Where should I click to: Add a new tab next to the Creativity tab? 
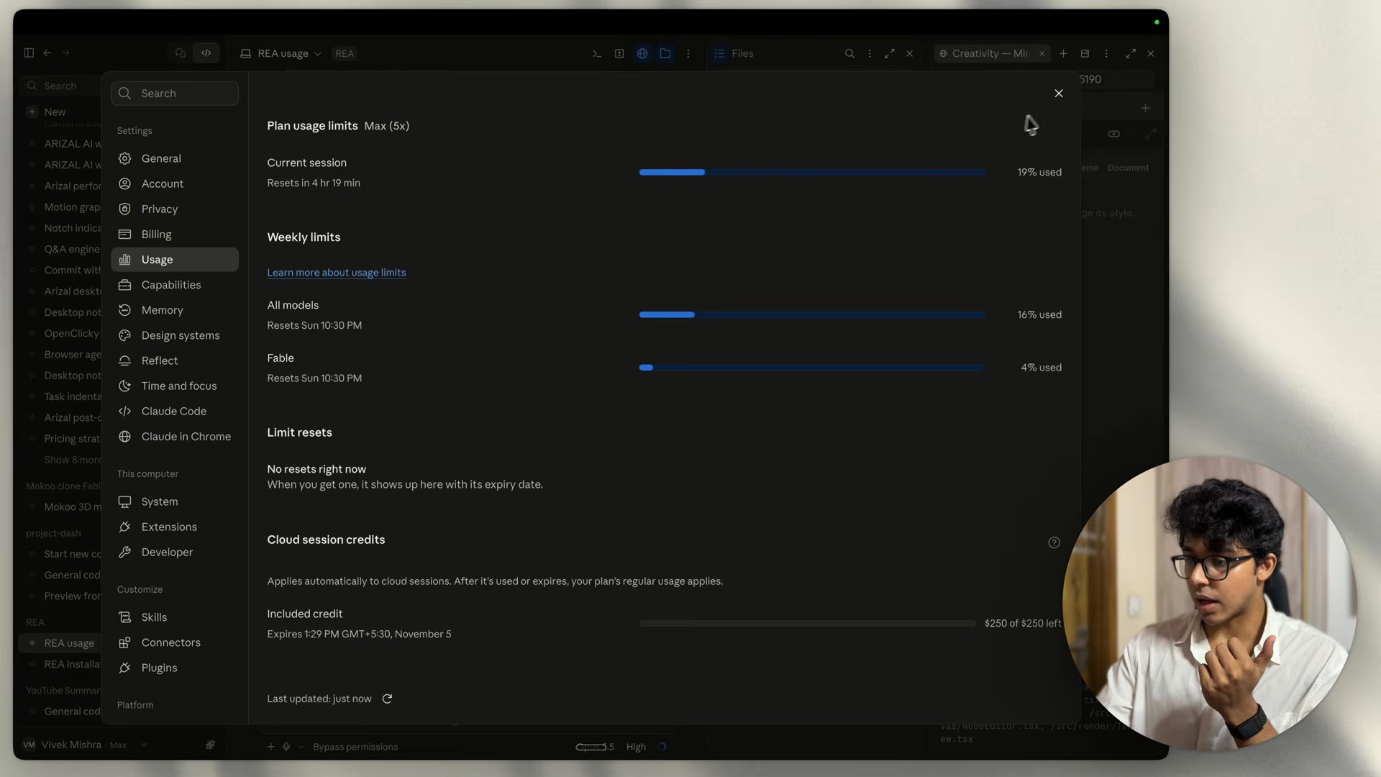click(x=1063, y=53)
